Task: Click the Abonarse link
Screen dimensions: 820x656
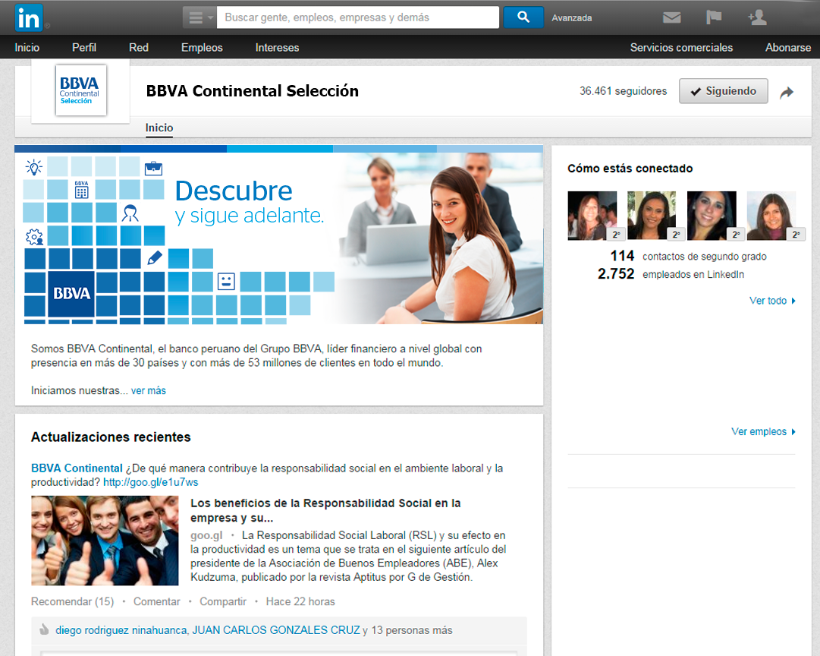Action: pos(788,48)
